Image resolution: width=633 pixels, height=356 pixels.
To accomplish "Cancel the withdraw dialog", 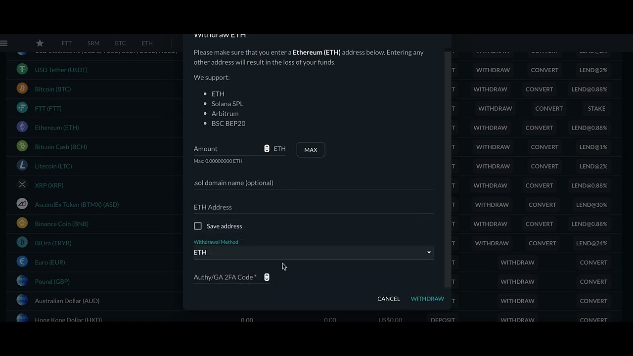I will pos(389,299).
